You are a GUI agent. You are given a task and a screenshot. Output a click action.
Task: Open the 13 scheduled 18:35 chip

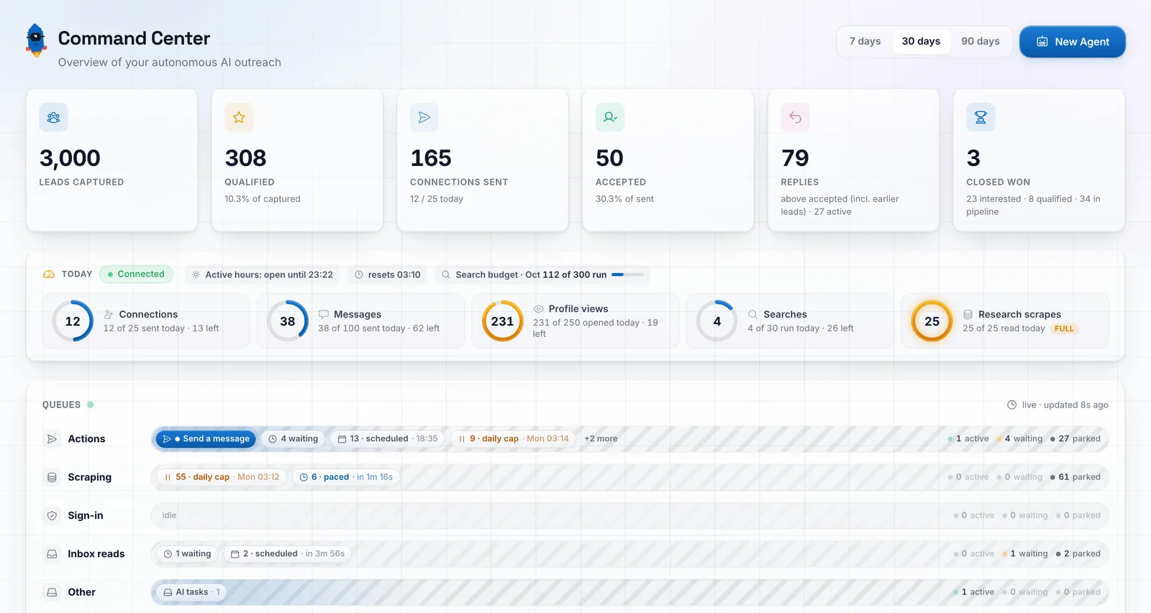388,439
